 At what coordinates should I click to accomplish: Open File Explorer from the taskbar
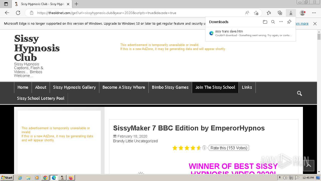coord(28,178)
